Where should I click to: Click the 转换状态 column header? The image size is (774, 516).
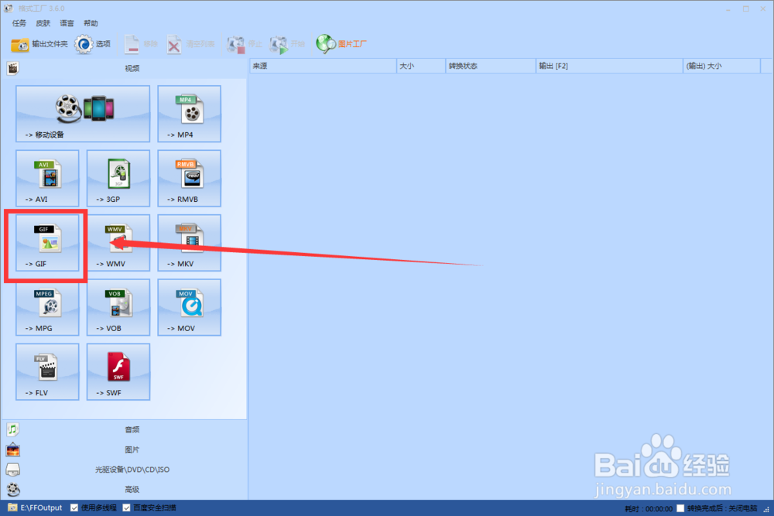pos(491,66)
